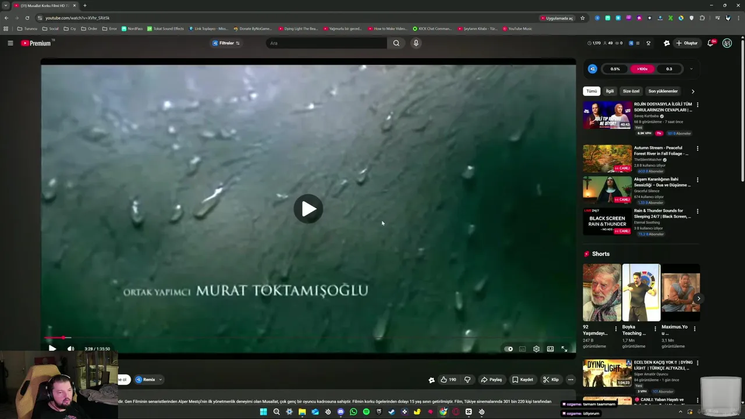Click the search magnifier button
The width and height of the screenshot is (745, 419).
396,43
